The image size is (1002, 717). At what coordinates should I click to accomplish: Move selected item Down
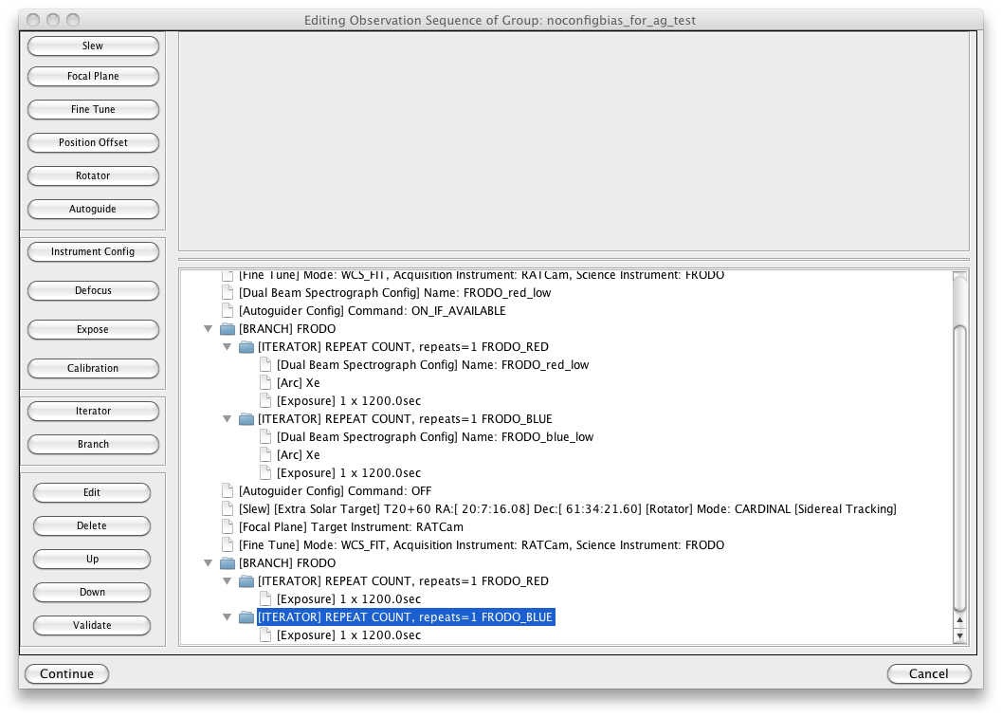[x=92, y=592]
